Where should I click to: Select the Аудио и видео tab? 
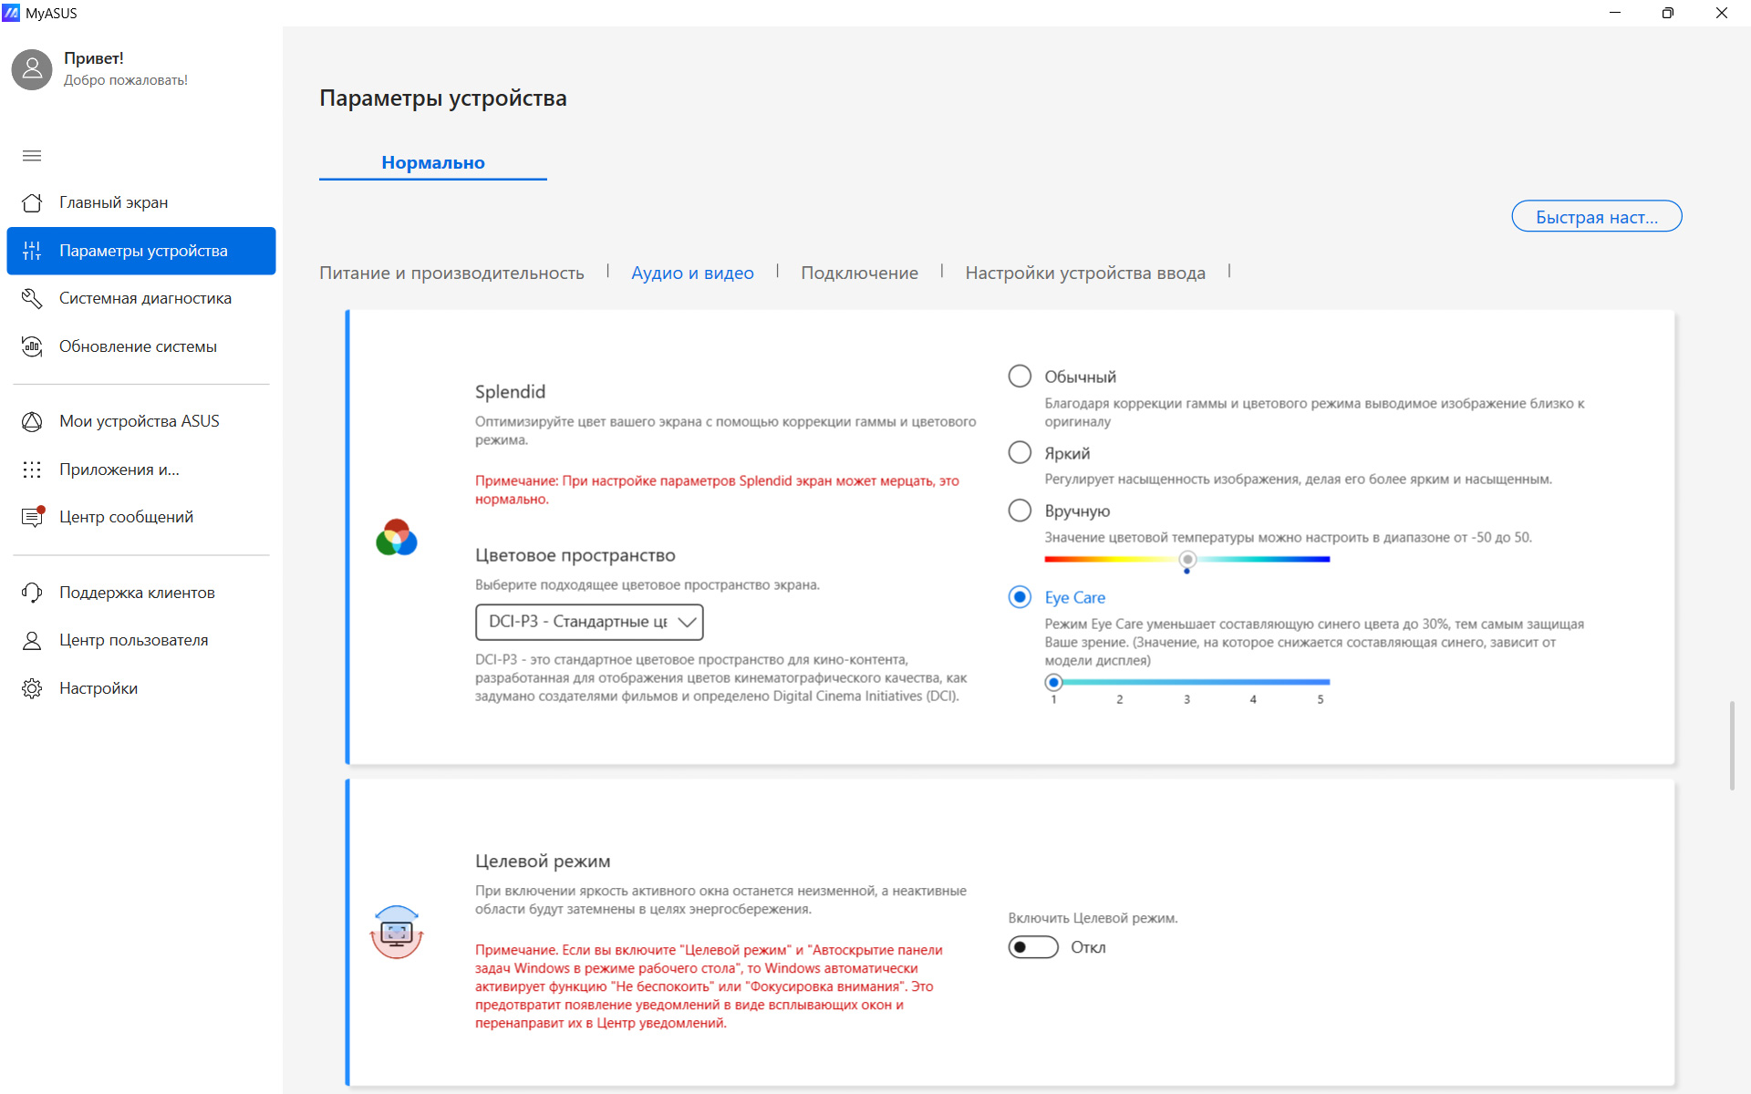click(692, 273)
